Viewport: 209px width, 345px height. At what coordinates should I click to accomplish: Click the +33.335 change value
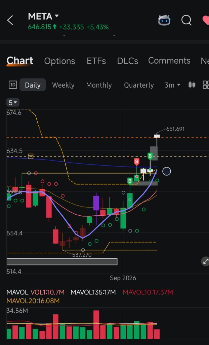[71, 27]
